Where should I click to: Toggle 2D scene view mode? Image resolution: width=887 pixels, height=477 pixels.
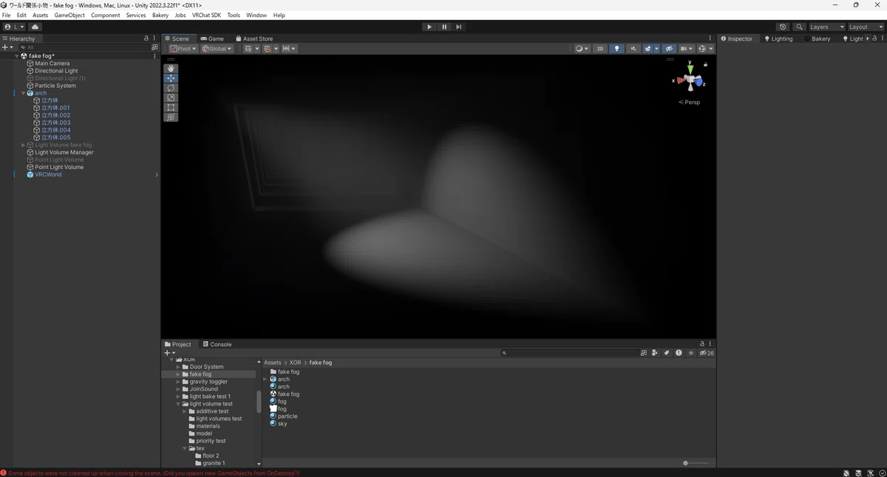pos(600,49)
